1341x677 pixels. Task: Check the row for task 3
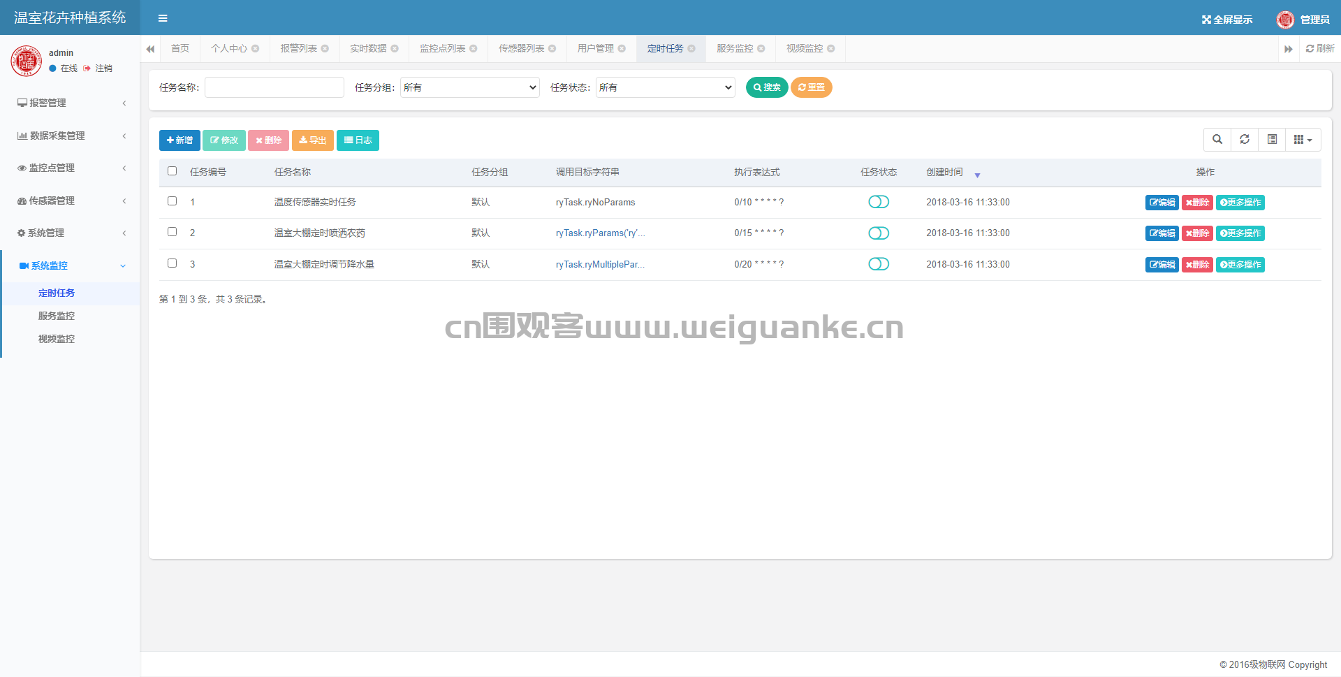173,263
